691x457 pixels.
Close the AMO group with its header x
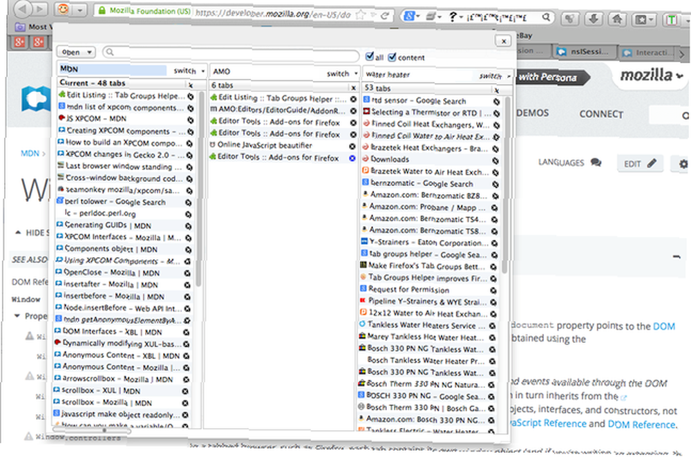(353, 87)
